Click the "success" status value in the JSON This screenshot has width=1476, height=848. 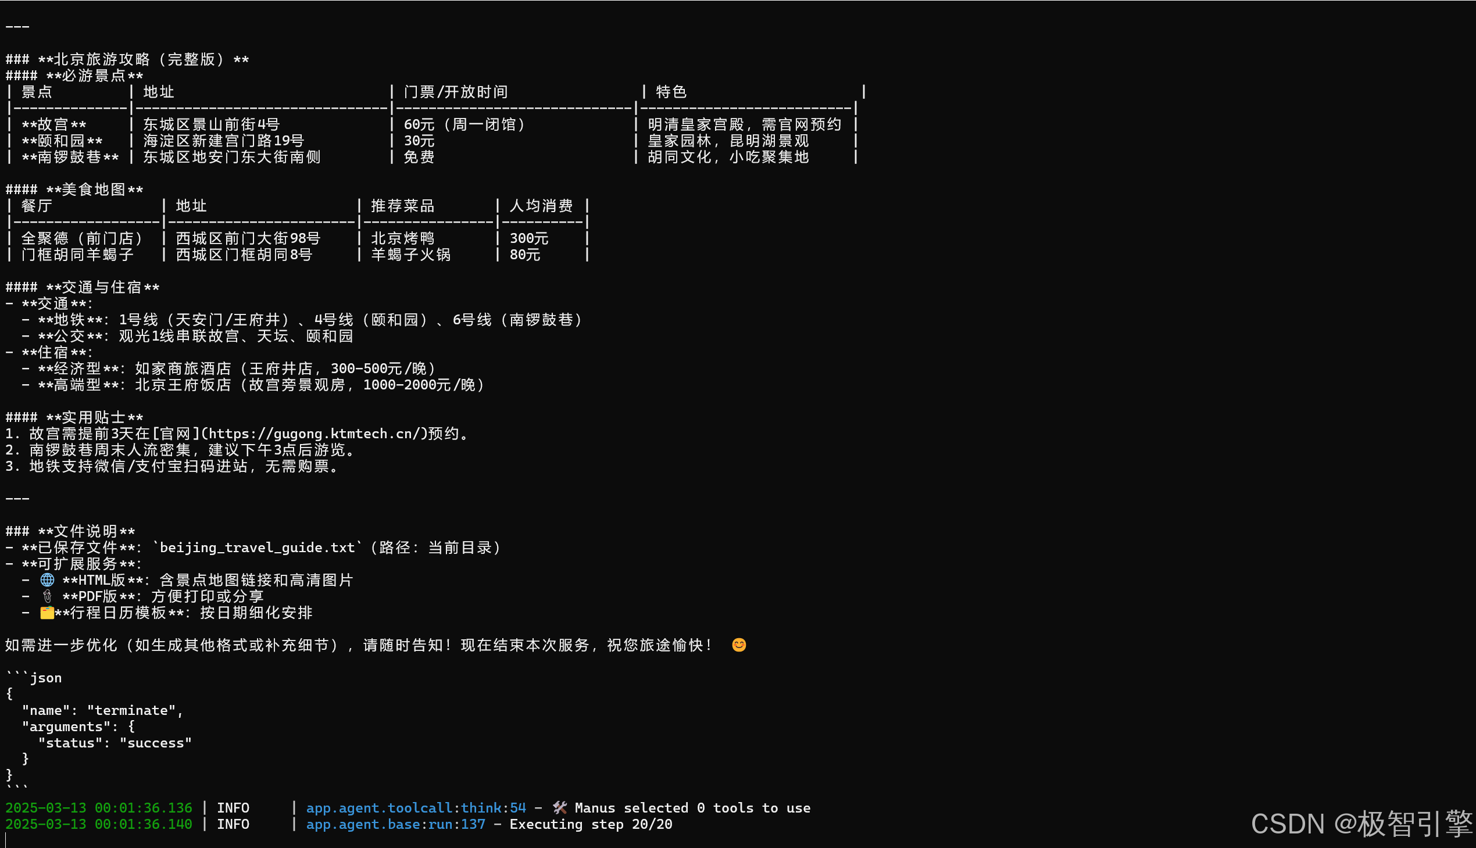155,743
